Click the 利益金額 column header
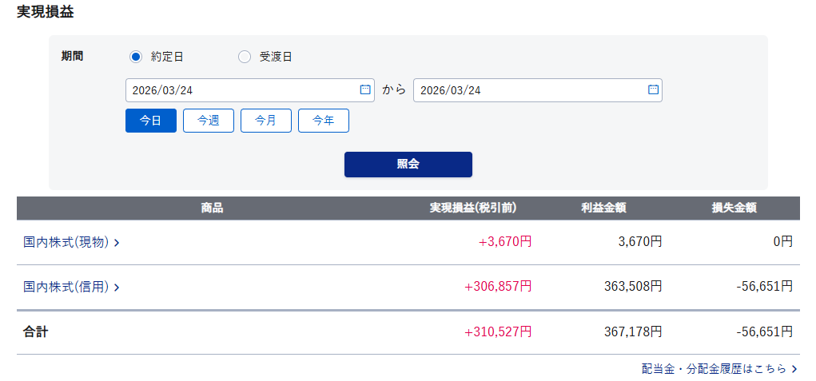Image resolution: width=816 pixels, height=381 pixels. 603,208
